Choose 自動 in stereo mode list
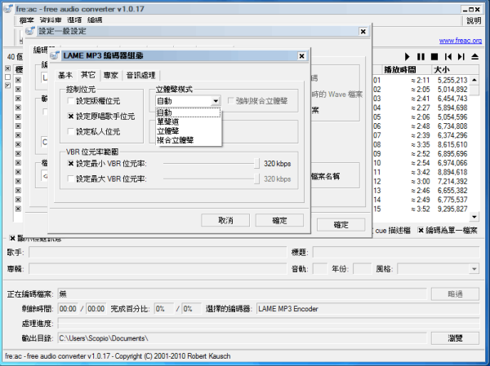 [189, 112]
